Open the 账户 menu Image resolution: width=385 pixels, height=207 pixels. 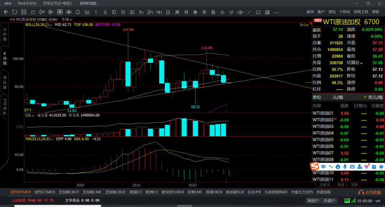(x=321, y=12)
